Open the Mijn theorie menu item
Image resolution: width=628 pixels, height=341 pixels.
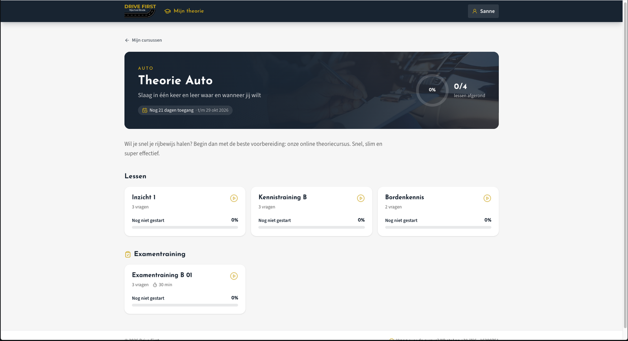coord(184,11)
